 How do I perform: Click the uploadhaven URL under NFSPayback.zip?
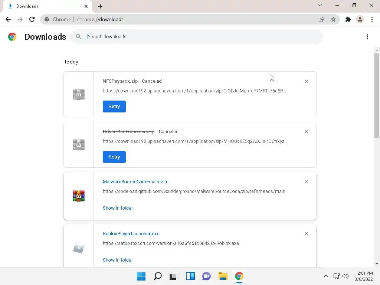194,91
